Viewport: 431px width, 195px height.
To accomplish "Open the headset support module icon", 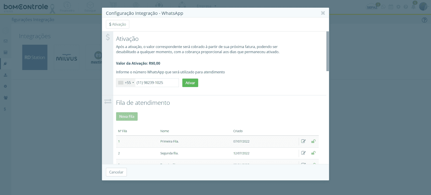I will [159, 5].
